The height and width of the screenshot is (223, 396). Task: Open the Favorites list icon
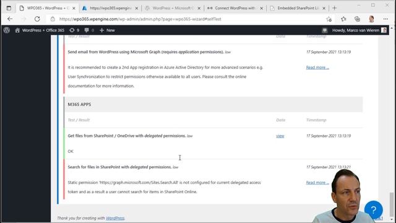tap(343, 19)
